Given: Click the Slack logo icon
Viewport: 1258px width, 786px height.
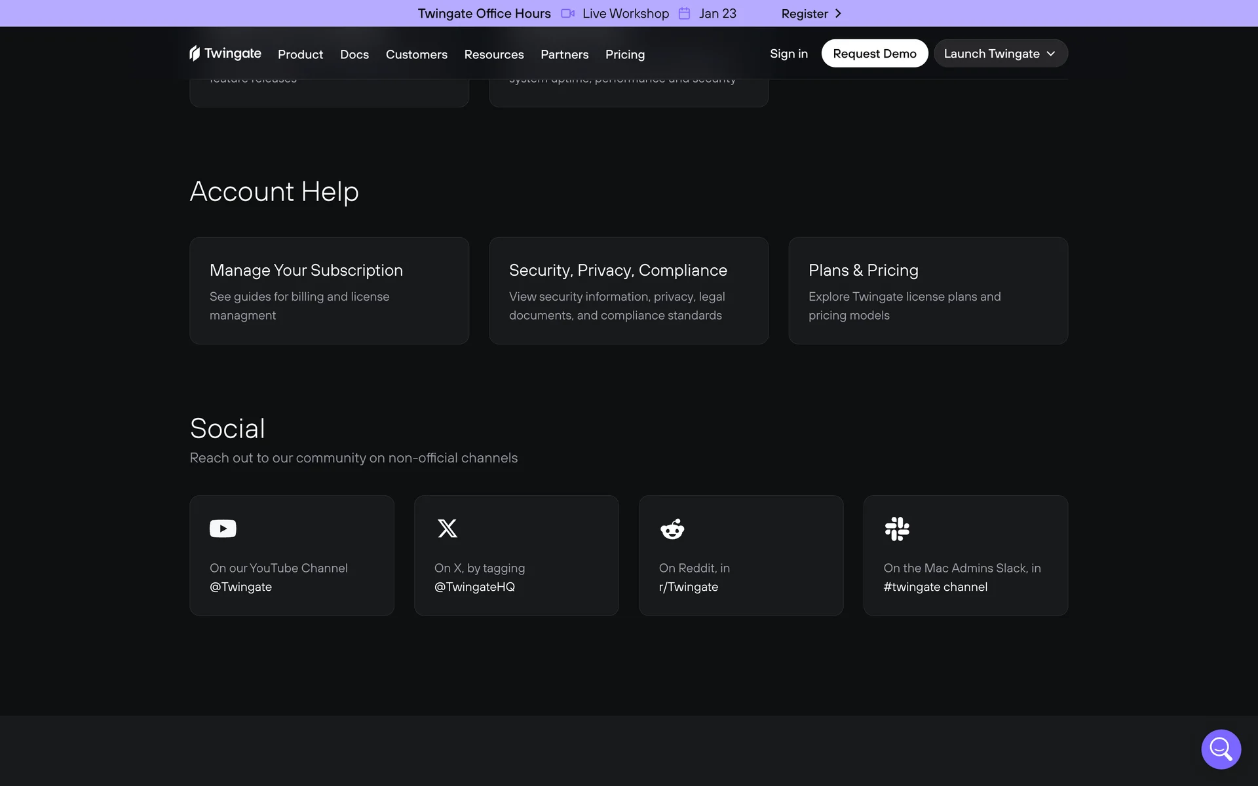Looking at the screenshot, I should 897,529.
